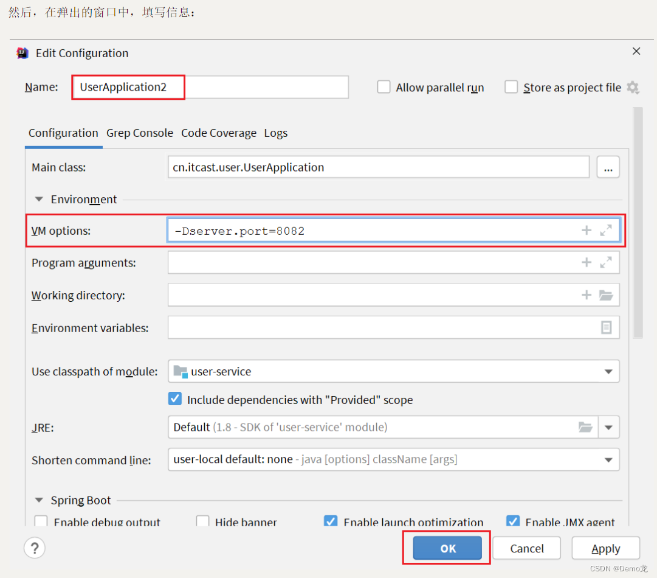Image resolution: width=657 pixels, height=578 pixels.
Task: Expand the VM options field editor
Action: 606,230
